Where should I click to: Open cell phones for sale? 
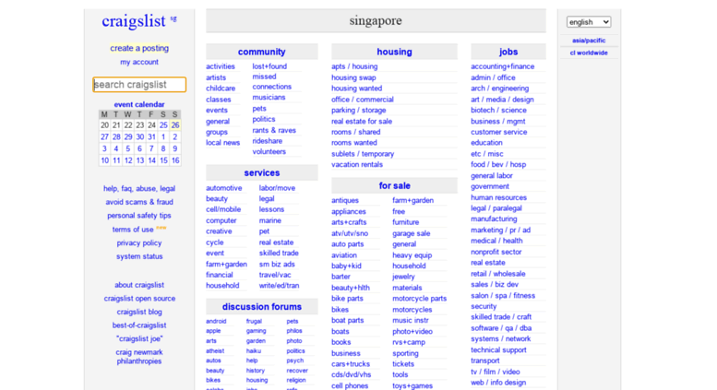coord(350,386)
